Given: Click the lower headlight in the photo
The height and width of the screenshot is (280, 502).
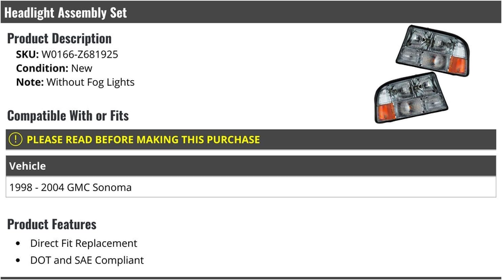Looking at the screenshot, I should pyautogui.click(x=412, y=98).
